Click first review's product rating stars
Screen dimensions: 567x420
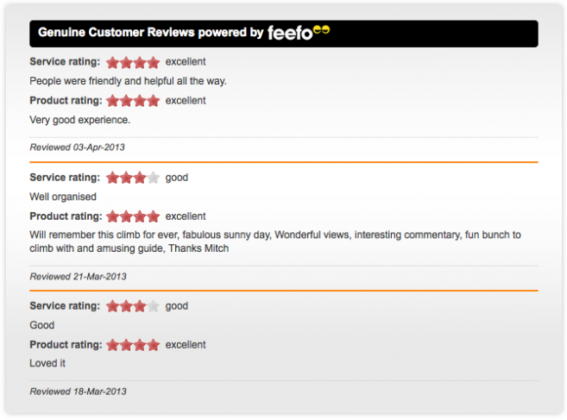point(133,101)
